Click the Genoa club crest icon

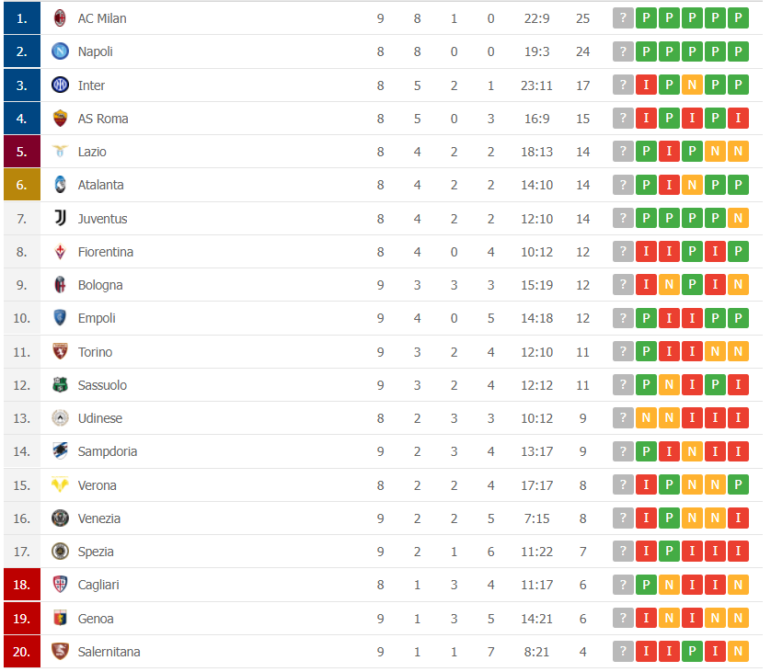click(x=60, y=619)
